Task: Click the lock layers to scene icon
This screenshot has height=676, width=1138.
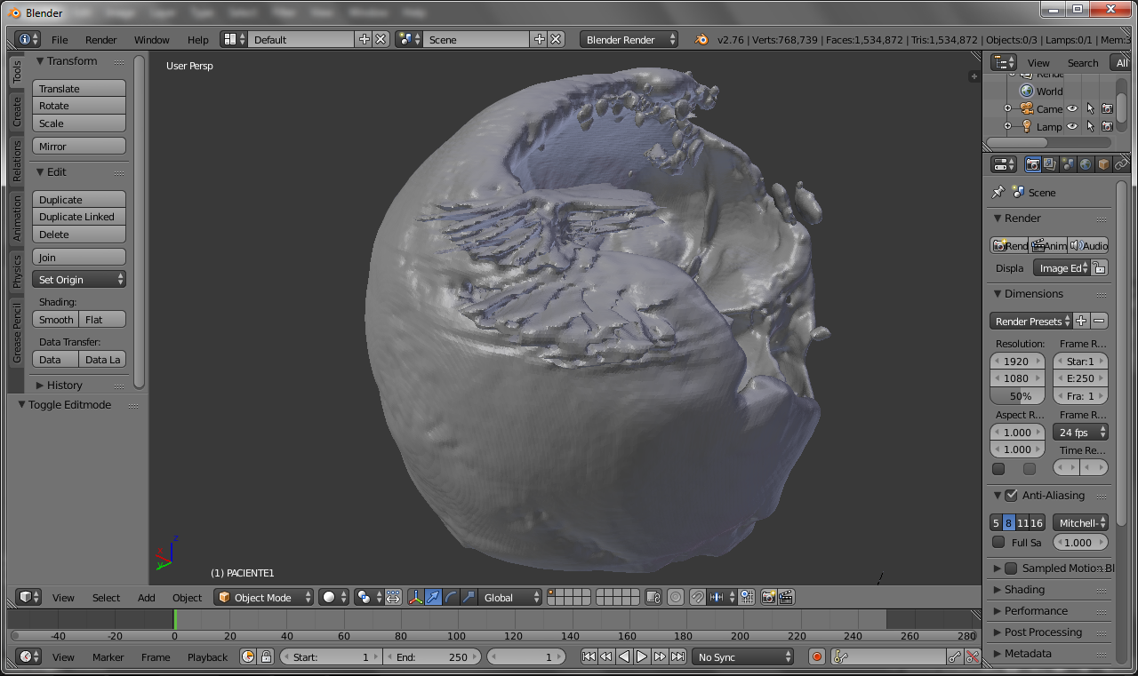Action: pos(653,598)
